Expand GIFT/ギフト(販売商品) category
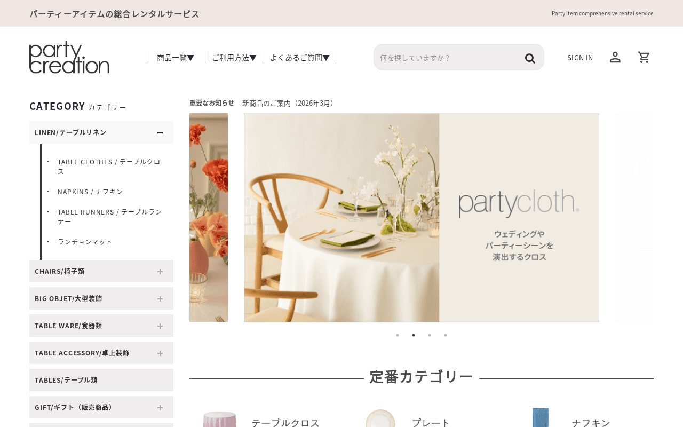 [x=160, y=408]
